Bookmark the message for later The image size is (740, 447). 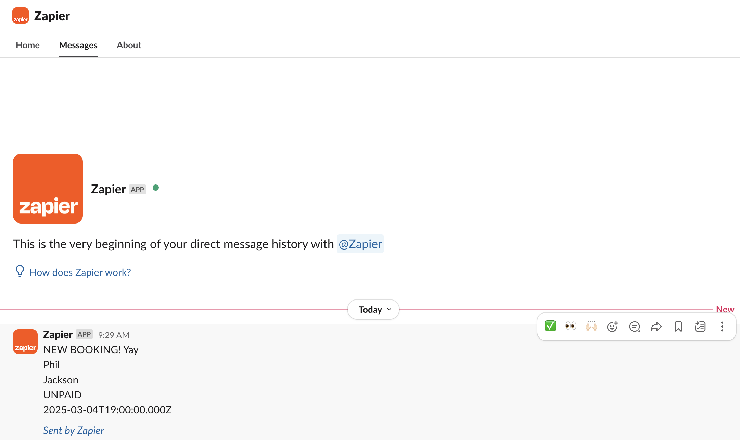point(678,327)
